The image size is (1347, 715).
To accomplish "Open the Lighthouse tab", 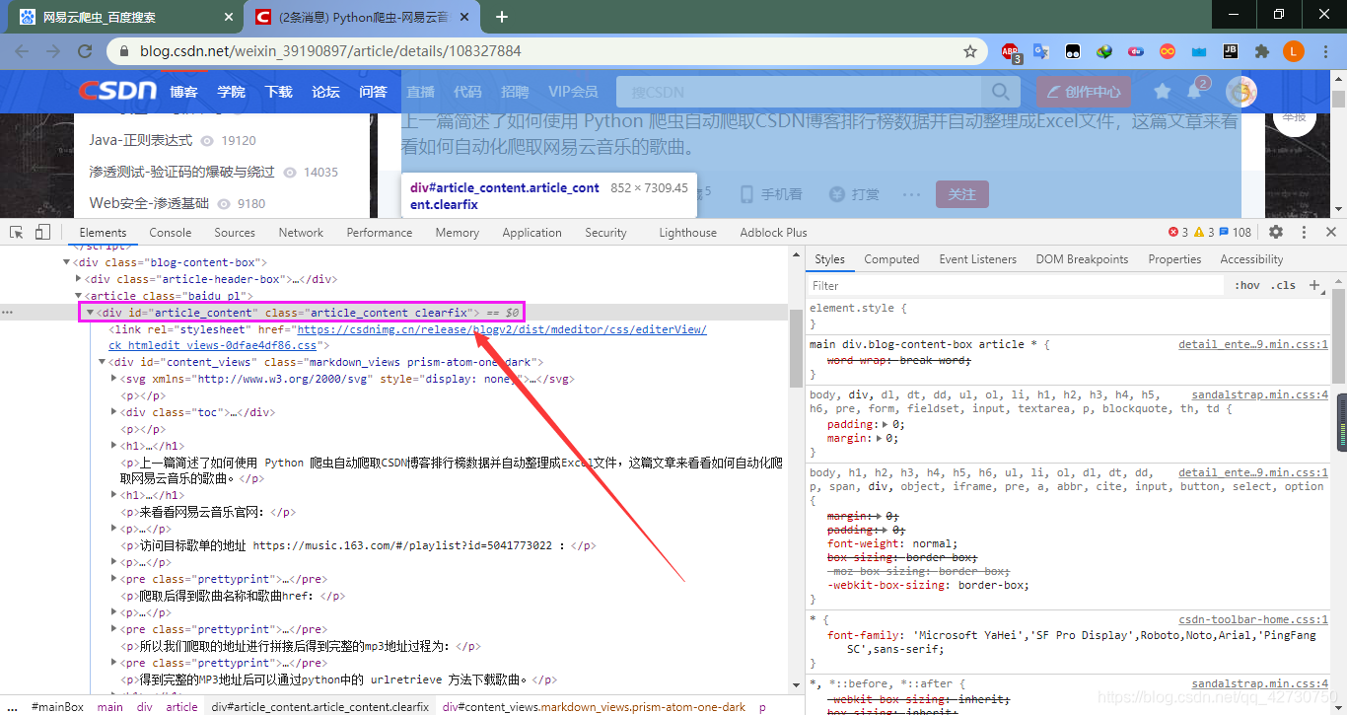I will (688, 233).
